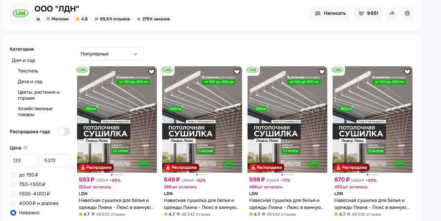Viewport: 441px width, 221px height.
Task: Select the до 750 ₽ price option
Action: tap(13, 175)
